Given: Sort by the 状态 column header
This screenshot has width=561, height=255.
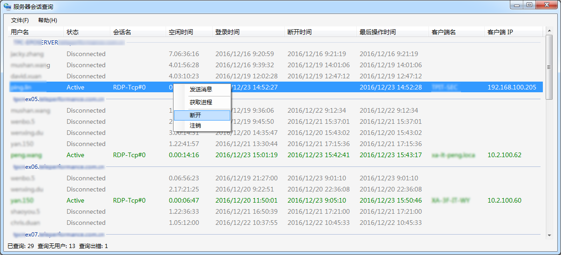Looking at the screenshot, I should click(73, 32).
